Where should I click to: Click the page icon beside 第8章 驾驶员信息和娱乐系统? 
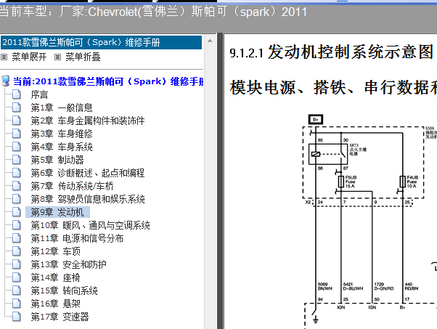click(17, 199)
